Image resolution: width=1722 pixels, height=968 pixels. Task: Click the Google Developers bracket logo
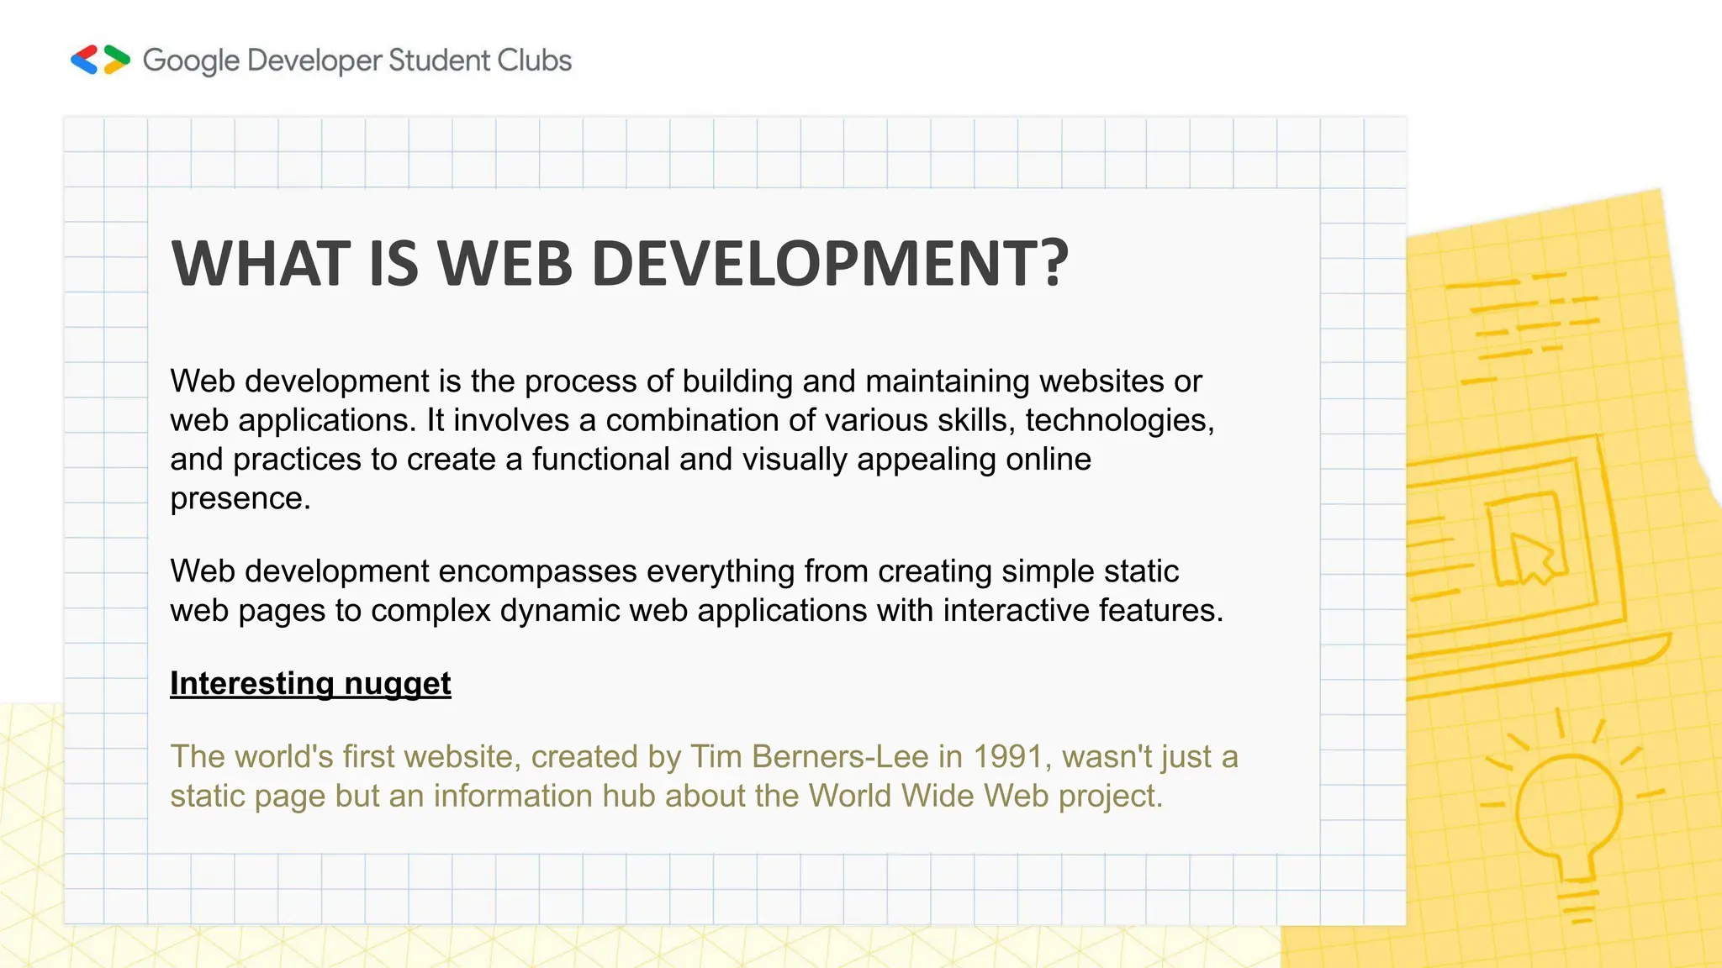[x=100, y=60]
